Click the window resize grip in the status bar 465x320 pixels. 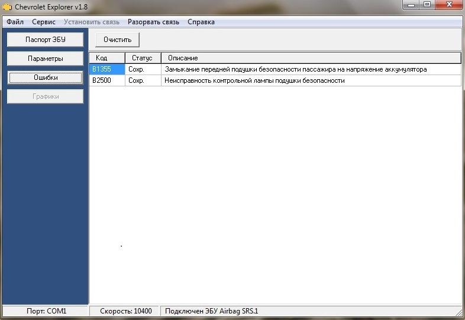460,312
